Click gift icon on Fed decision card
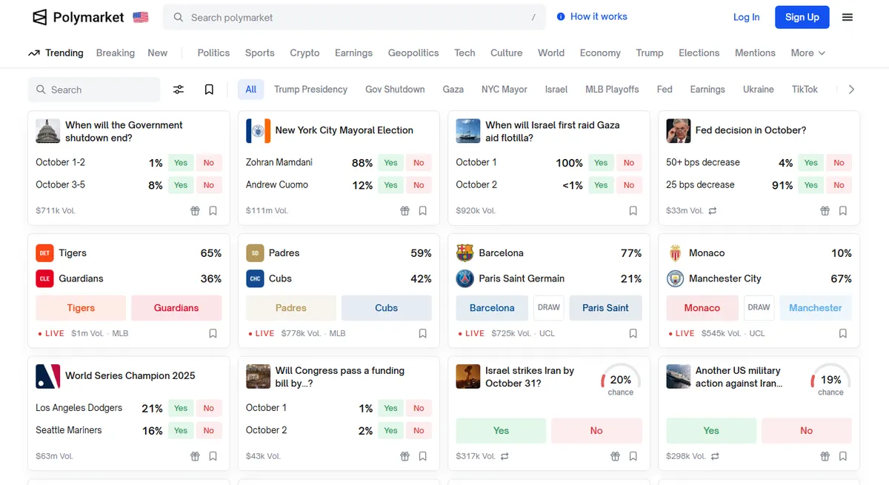The image size is (889, 485). (x=825, y=211)
